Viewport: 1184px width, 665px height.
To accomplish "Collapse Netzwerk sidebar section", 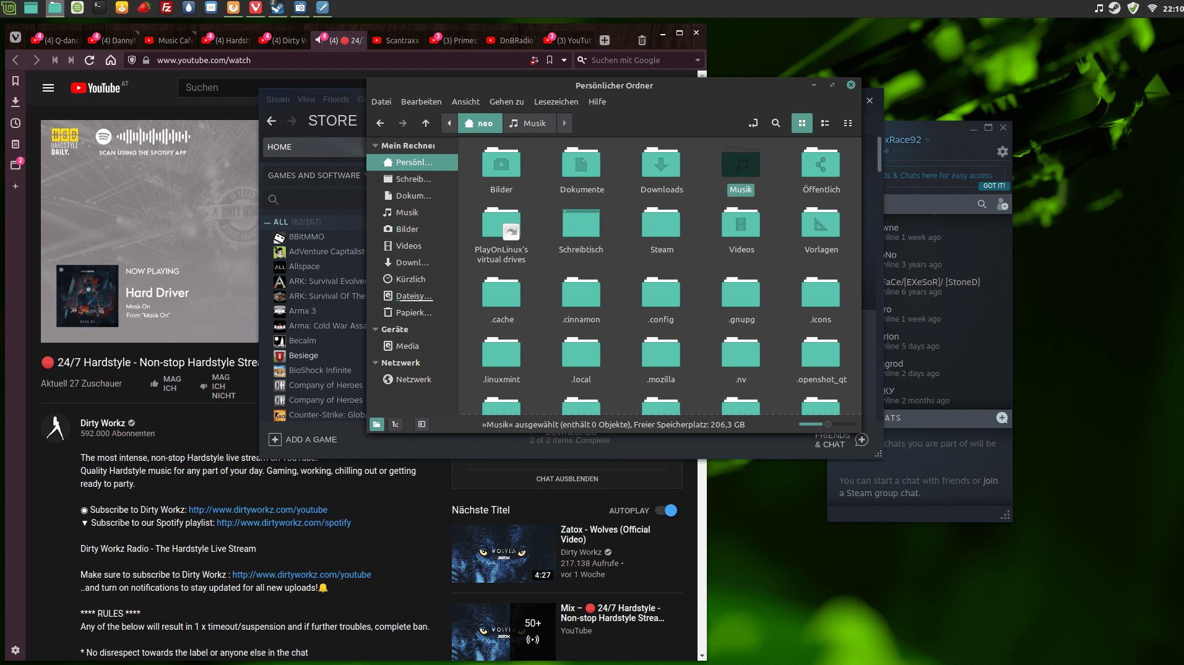I will [376, 363].
